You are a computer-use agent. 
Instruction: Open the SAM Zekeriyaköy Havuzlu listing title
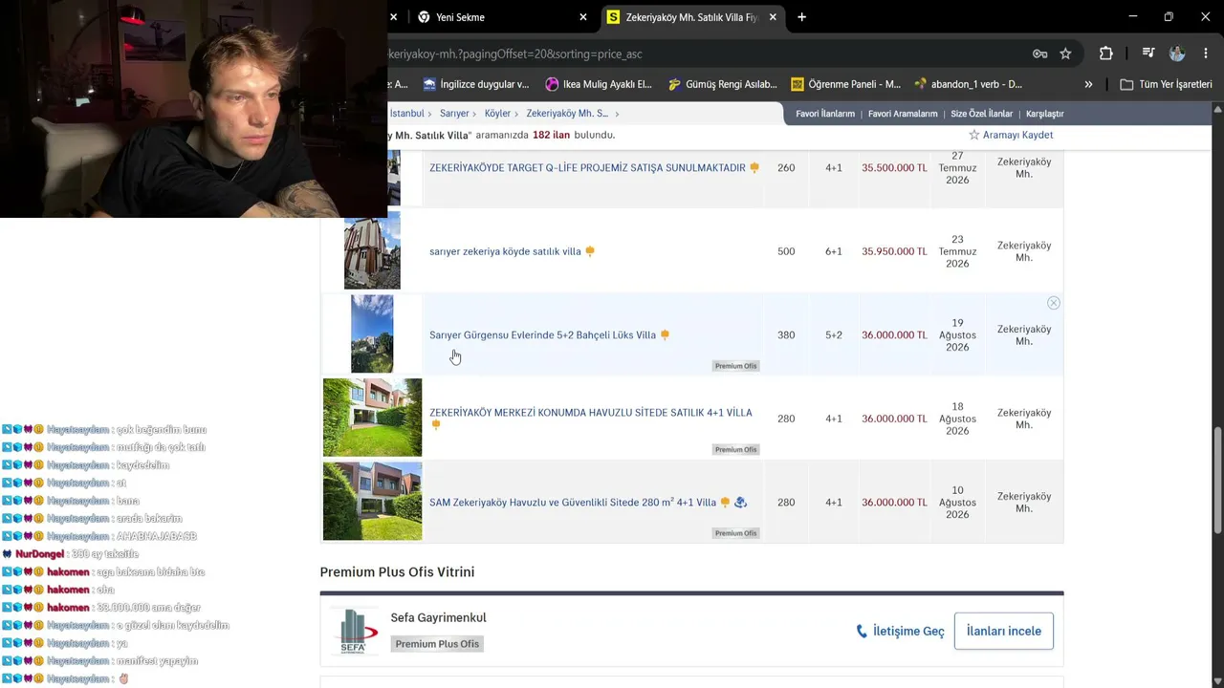[573, 503]
